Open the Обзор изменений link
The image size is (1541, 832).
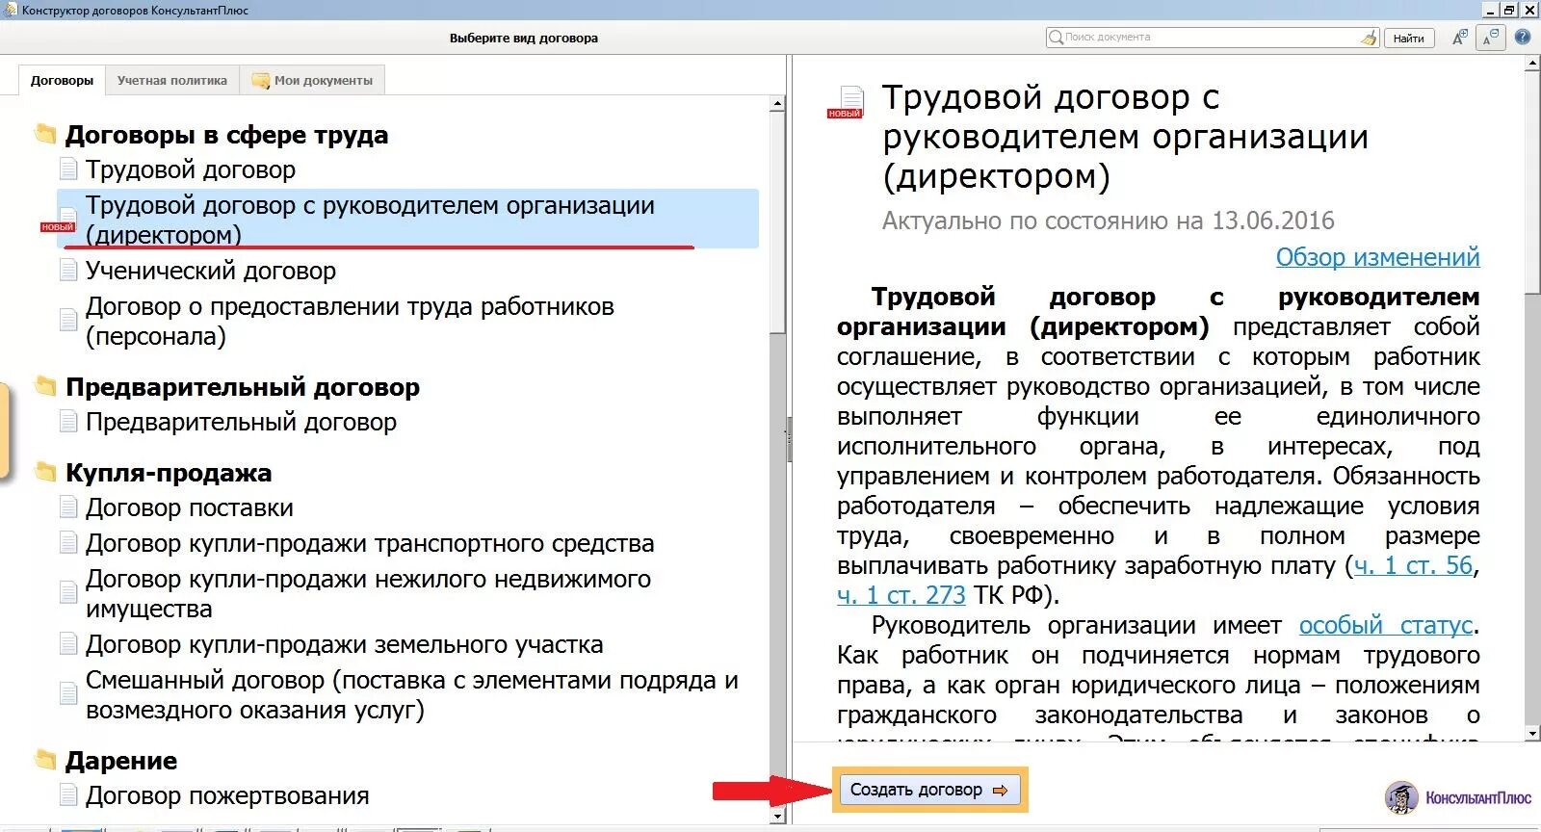click(x=1377, y=257)
